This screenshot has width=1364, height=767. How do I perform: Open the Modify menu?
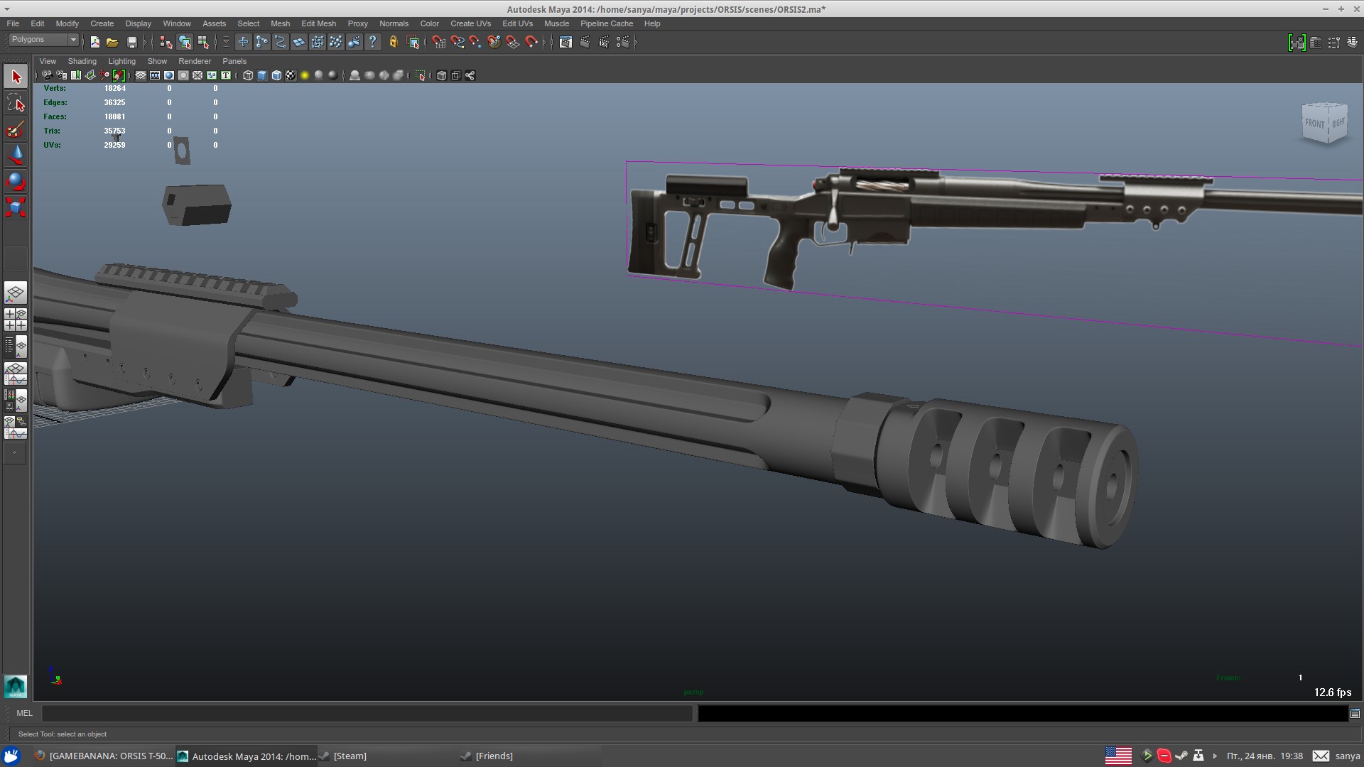point(67,23)
